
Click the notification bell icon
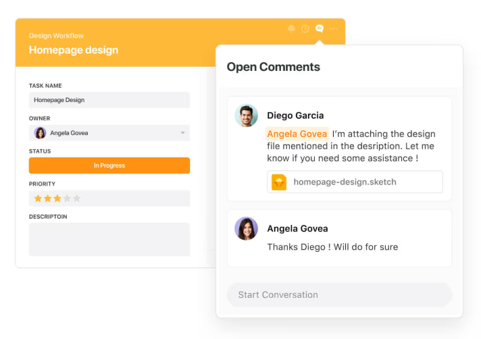tap(291, 28)
